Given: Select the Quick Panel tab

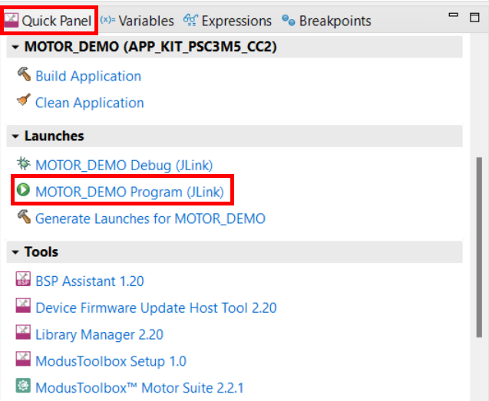Looking at the screenshot, I should point(48,21).
